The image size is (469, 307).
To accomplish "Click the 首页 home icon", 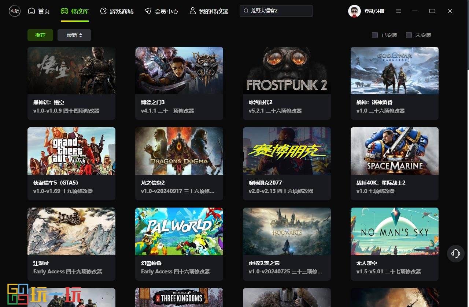I will (x=32, y=11).
